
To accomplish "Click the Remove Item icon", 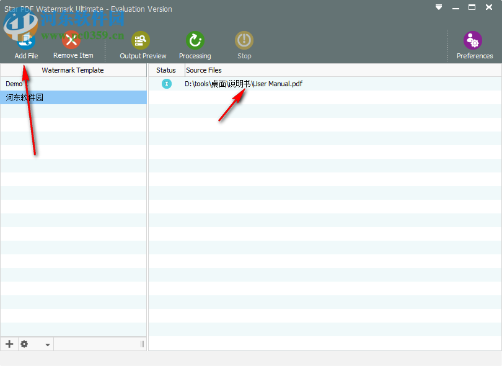I will coord(71,40).
